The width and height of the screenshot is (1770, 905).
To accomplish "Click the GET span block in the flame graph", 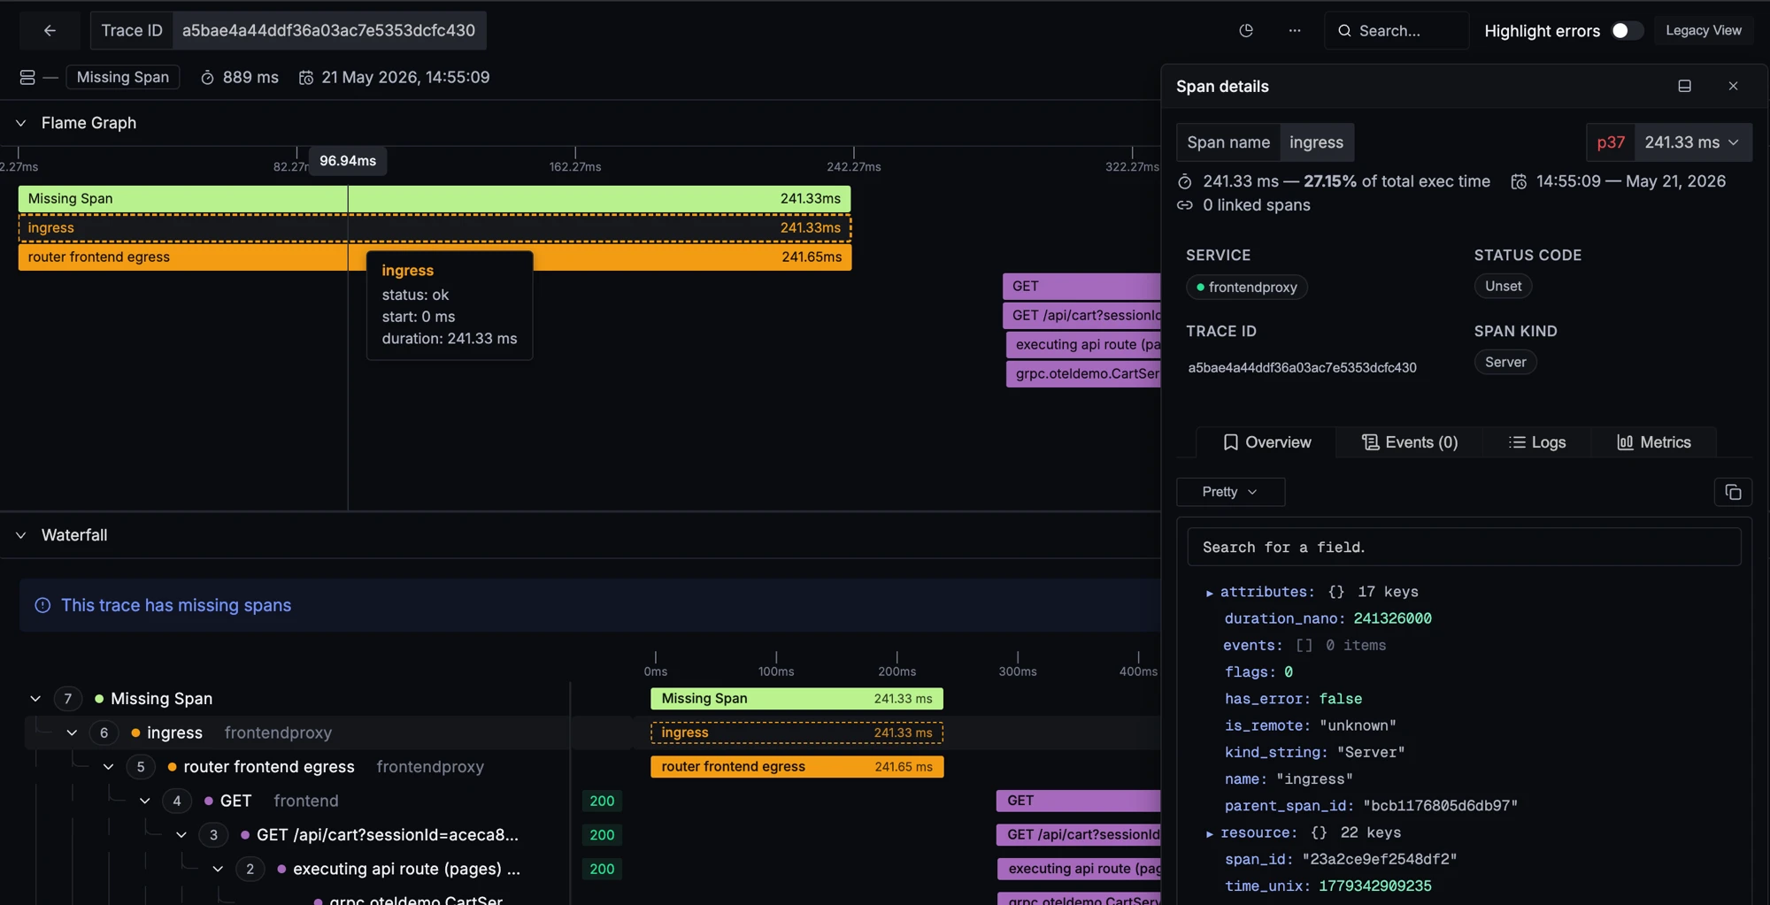I will [x=1081, y=286].
